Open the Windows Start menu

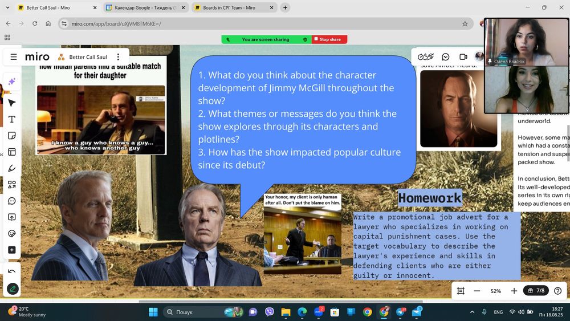153,312
